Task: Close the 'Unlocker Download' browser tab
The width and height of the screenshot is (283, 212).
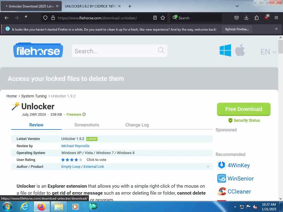Action: (x=57, y=6)
